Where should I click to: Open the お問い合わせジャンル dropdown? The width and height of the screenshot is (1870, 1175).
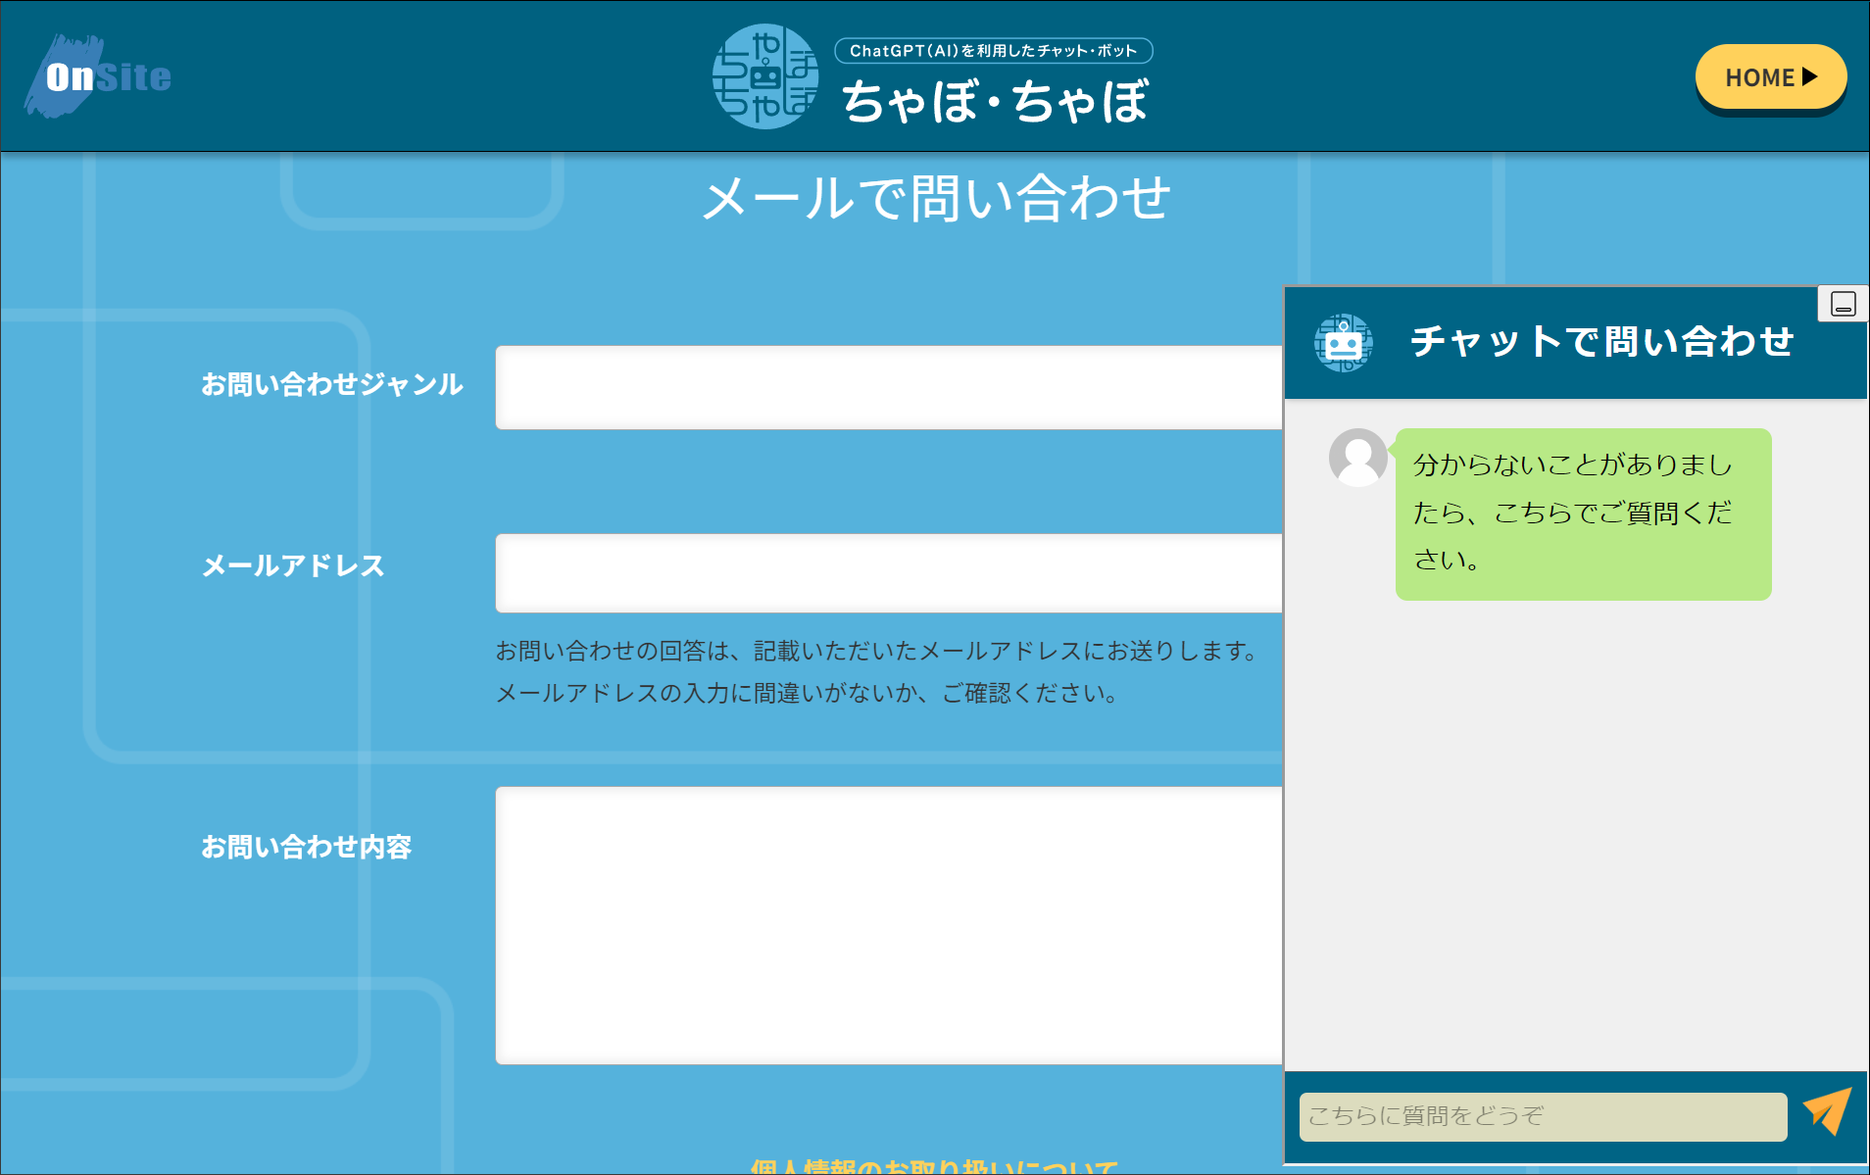[x=888, y=387]
